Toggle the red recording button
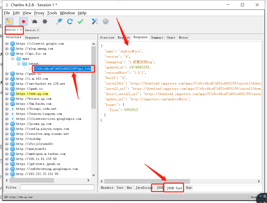 [x=24, y=21]
